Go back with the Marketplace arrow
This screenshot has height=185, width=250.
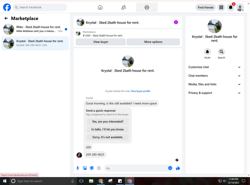tap(6, 18)
